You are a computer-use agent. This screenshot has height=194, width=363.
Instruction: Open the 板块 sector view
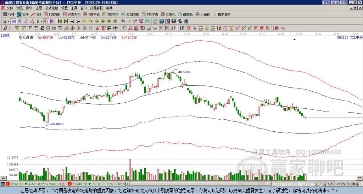[23, 14]
